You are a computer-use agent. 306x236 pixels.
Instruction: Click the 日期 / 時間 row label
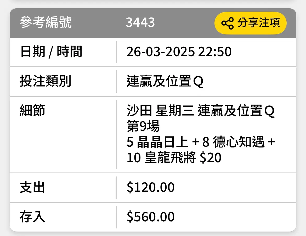tap(51, 52)
